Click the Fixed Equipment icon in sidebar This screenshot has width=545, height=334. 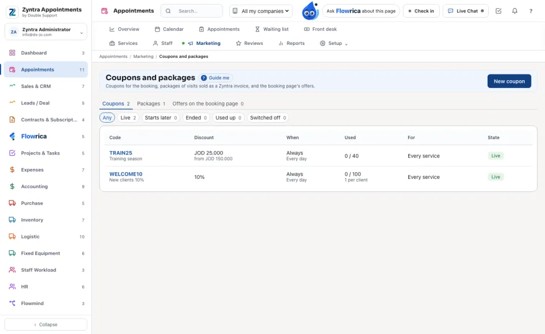[x=12, y=253]
